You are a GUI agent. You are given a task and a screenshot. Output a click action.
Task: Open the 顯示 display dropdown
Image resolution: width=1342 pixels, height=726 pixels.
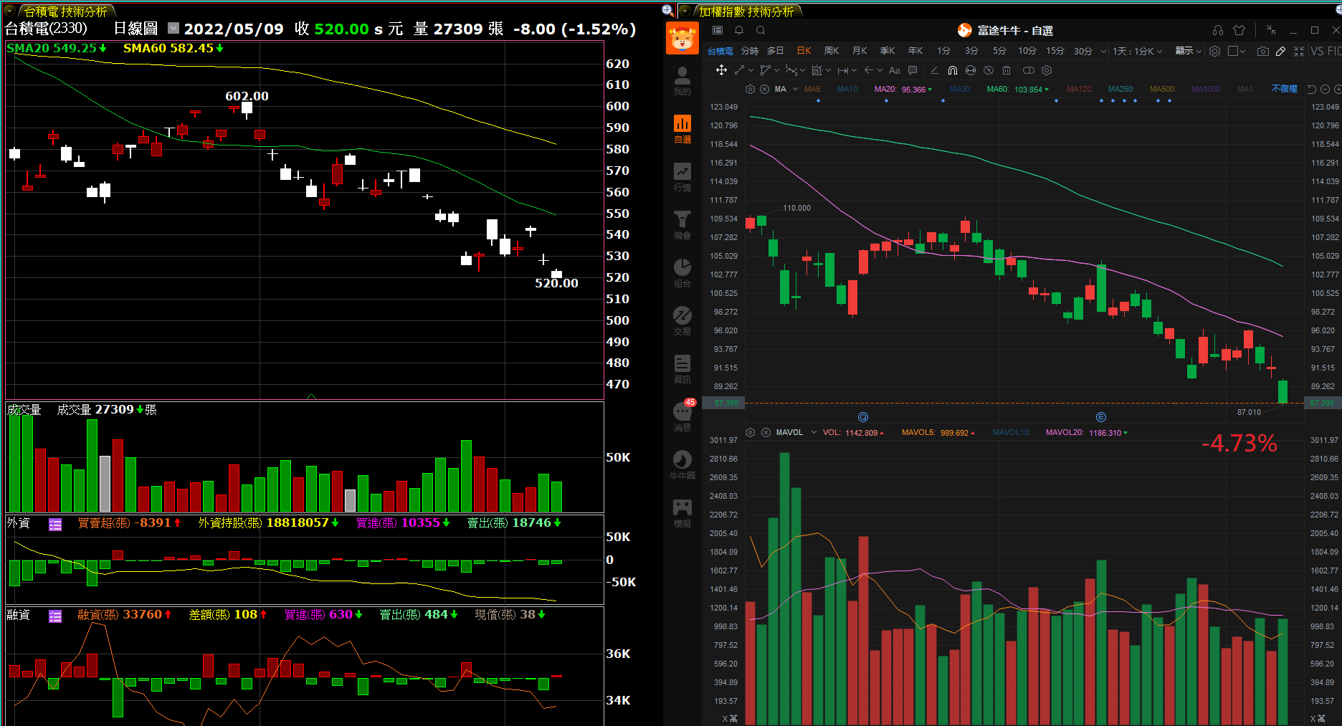[1188, 51]
